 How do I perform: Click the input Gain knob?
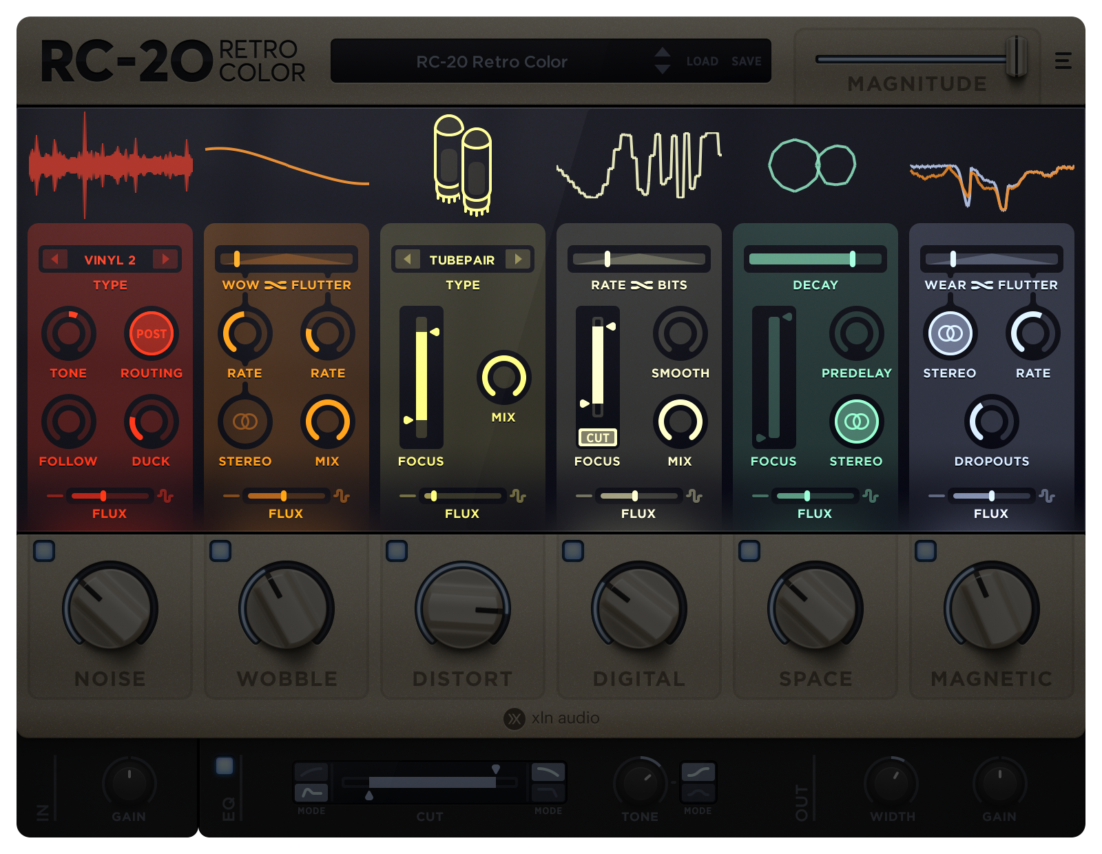click(129, 783)
